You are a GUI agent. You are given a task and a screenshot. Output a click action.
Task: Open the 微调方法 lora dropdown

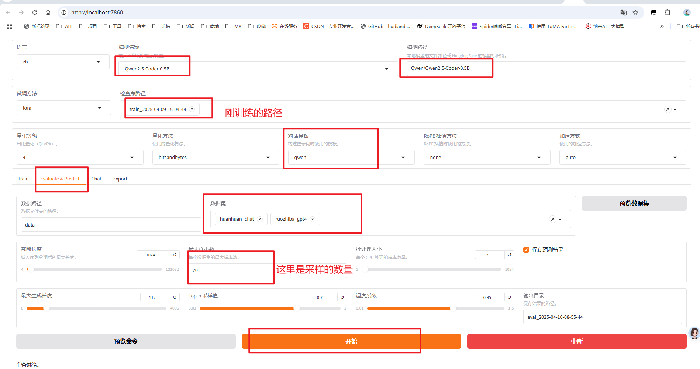(64, 108)
